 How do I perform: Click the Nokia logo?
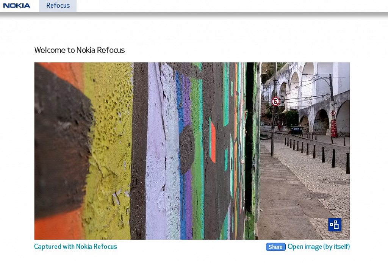point(17,5)
